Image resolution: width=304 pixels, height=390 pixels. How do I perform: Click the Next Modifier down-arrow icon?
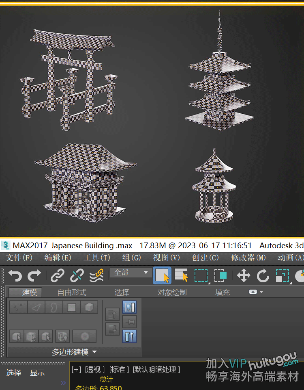[x=112, y=329]
